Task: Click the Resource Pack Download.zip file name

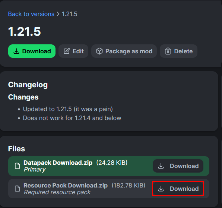Action: 66,185
